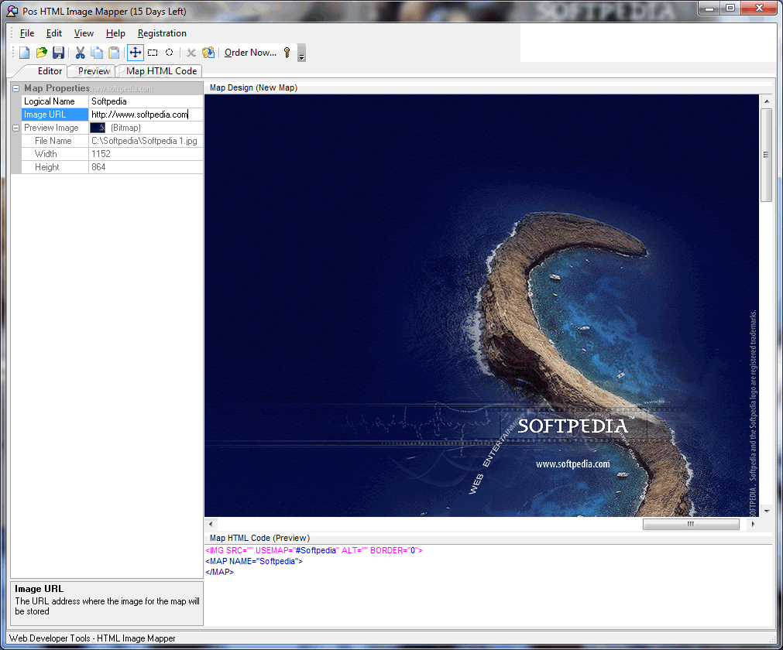Click the IMG SRC line in HTML preview

[314, 550]
